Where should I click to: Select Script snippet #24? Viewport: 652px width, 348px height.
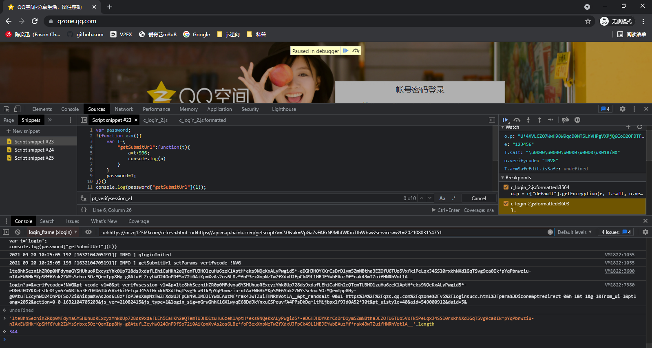34,150
